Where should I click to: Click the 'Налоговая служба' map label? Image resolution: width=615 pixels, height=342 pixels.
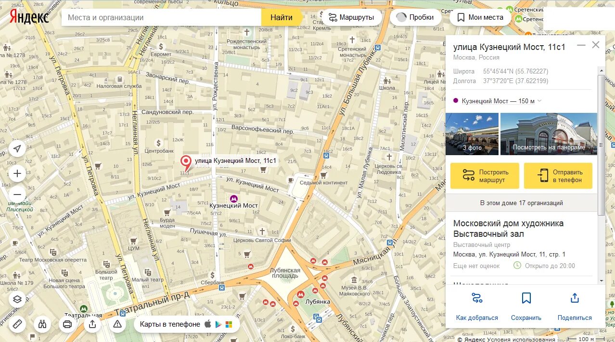[119, 86]
